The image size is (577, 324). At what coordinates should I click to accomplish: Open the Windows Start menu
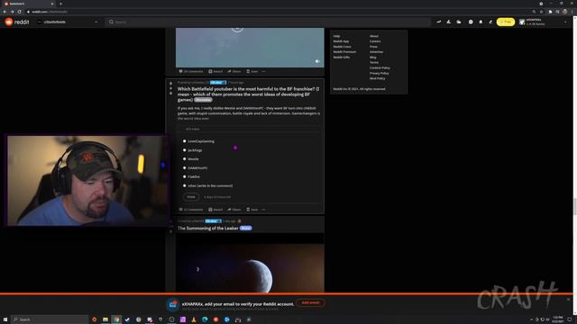pos(5,319)
